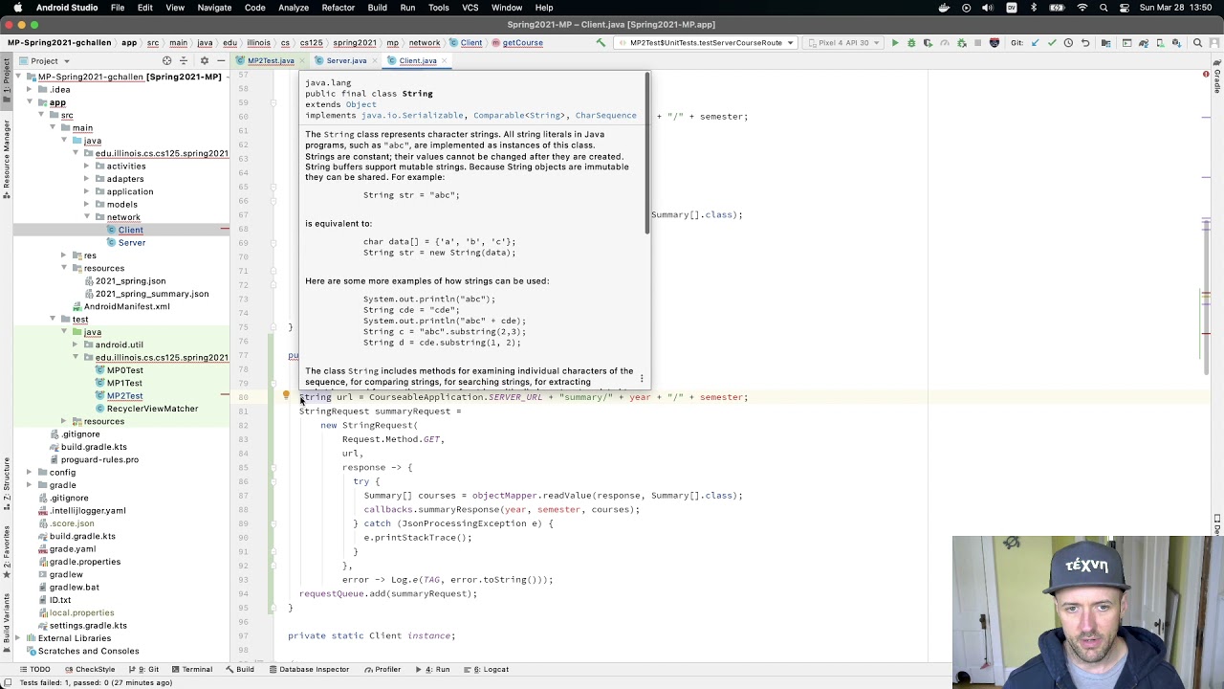Viewport: 1224px width, 689px height.
Task: Follow CharSequence link in doc popup
Action: click(605, 115)
